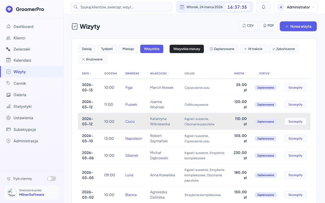Click the Ustawienia gear icon

[8, 118]
